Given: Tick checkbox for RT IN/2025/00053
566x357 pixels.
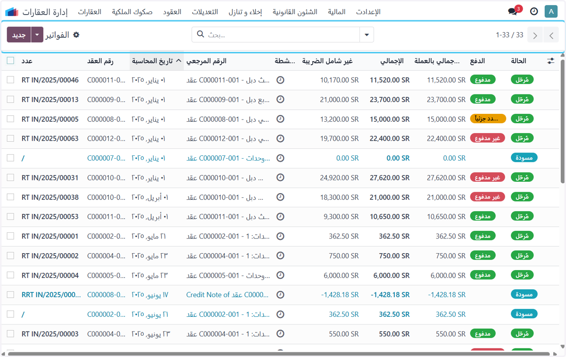Looking at the screenshot, I should tap(10, 217).
